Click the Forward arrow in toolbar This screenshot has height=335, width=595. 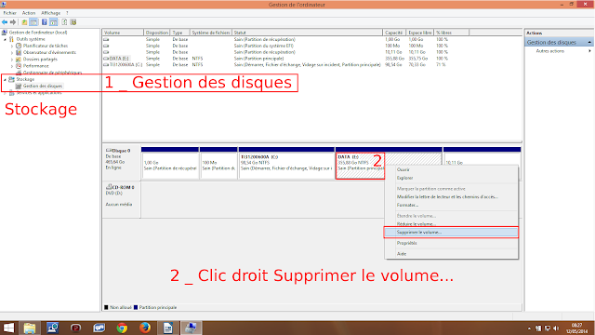(x=13, y=22)
